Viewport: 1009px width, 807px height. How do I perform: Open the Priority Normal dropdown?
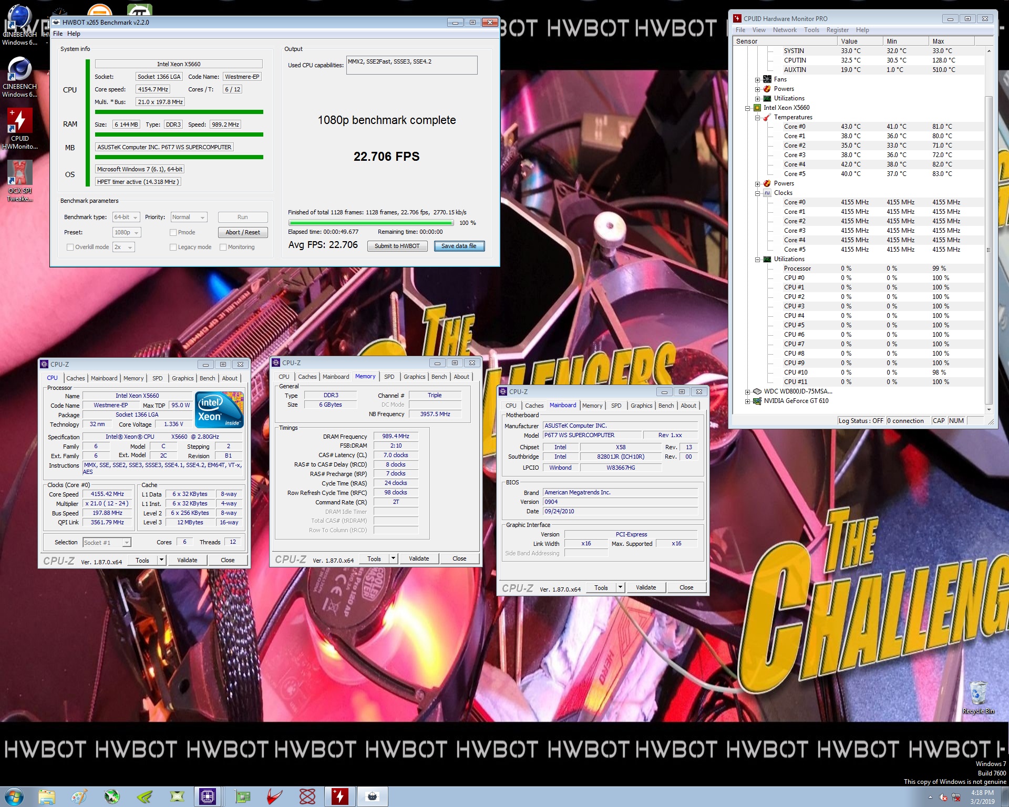point(189,217)
